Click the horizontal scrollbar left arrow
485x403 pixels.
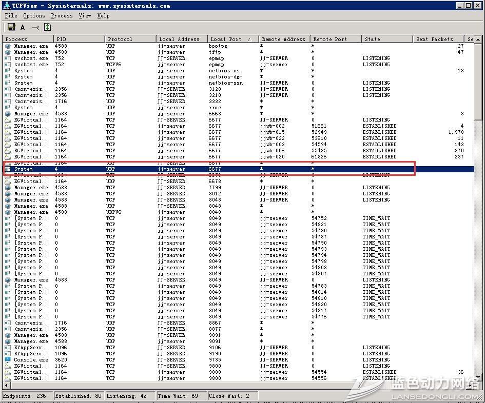[6, 385]
